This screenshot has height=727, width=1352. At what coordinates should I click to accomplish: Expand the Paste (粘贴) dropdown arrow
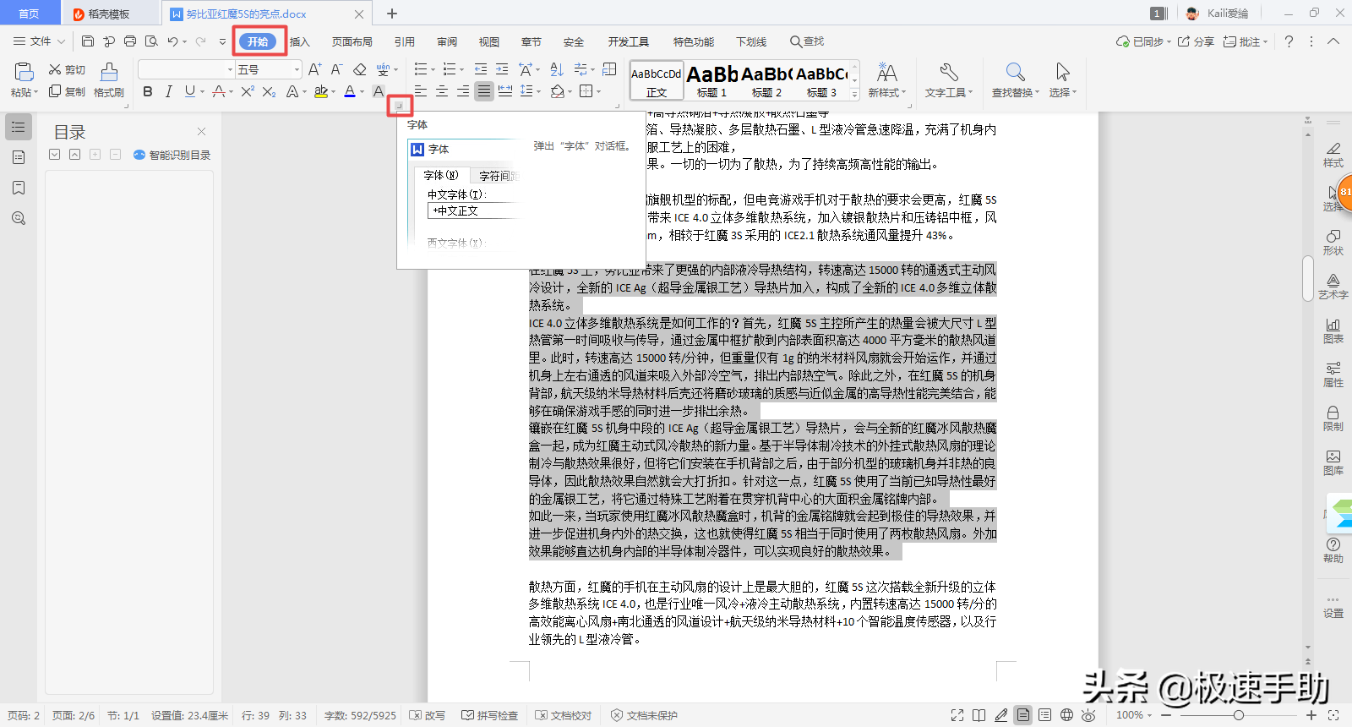35,93
